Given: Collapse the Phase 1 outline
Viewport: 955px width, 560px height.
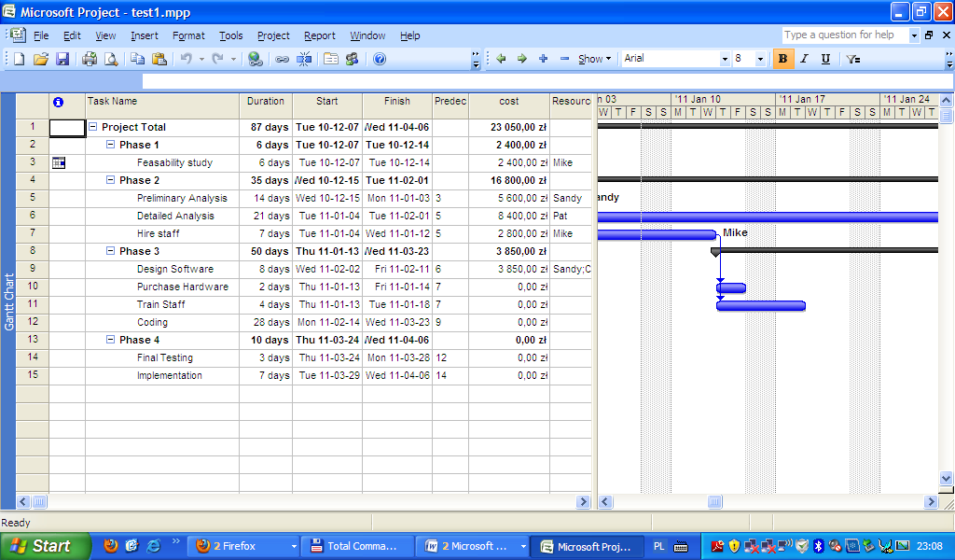Looking at the screenshot, I should pos(110,145).
